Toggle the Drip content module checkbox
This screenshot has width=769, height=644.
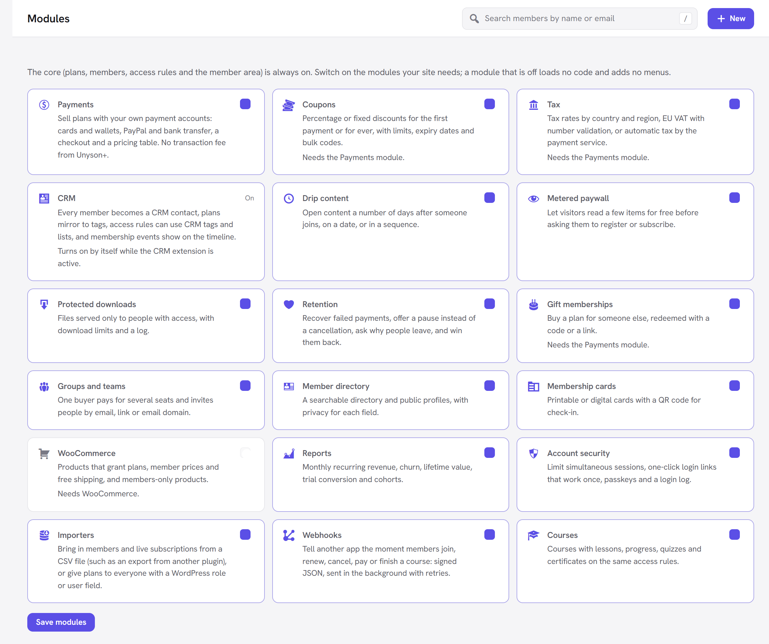pos(490,198)
